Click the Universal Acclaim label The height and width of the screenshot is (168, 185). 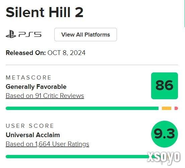click(33, 135)
